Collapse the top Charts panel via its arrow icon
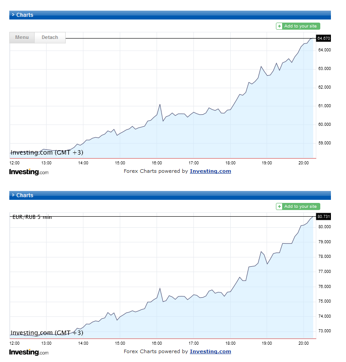The image size is (346, 362). pyautogui.click(x=13, y=15)
